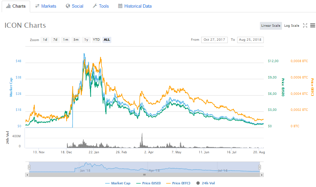This screenshot has height=187, width=316.
Task: Click the Jan '18 navigator label
Action: (85, 171)
